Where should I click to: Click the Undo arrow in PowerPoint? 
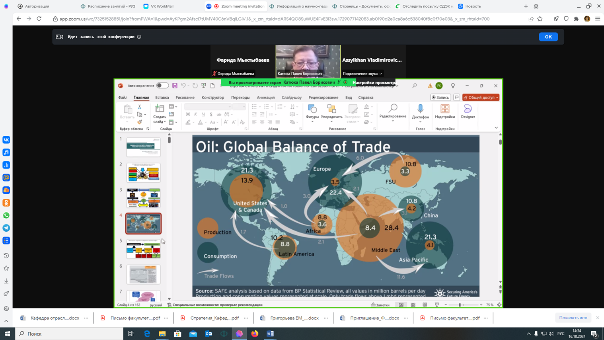click(183, 86)
